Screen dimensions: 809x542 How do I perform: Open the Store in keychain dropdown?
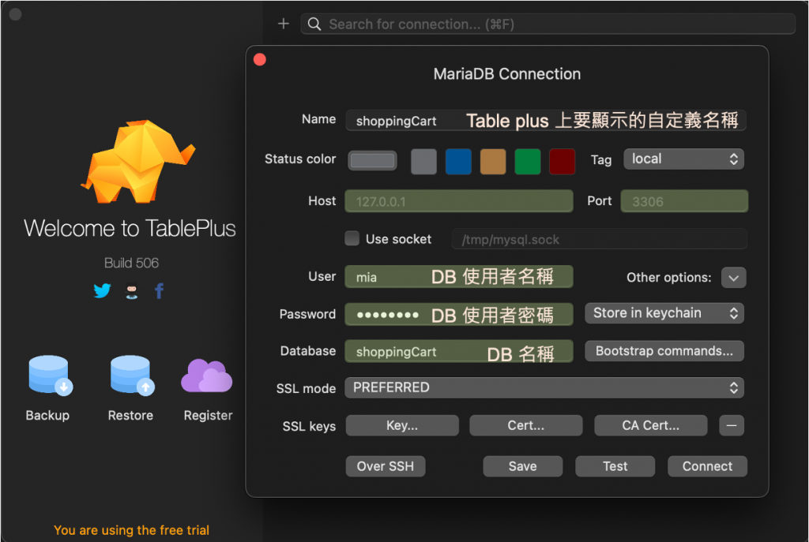664,313
